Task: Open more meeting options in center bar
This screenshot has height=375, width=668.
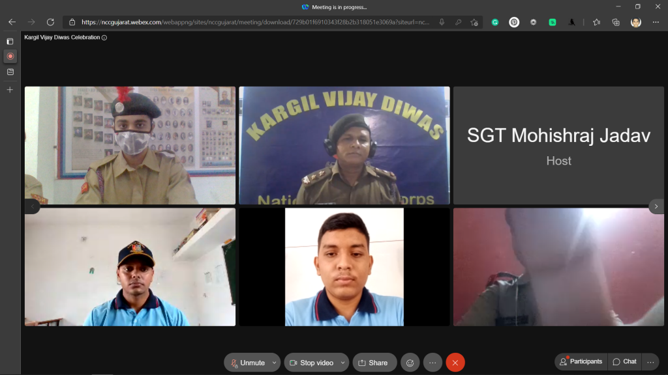Action: coord(433,363)
